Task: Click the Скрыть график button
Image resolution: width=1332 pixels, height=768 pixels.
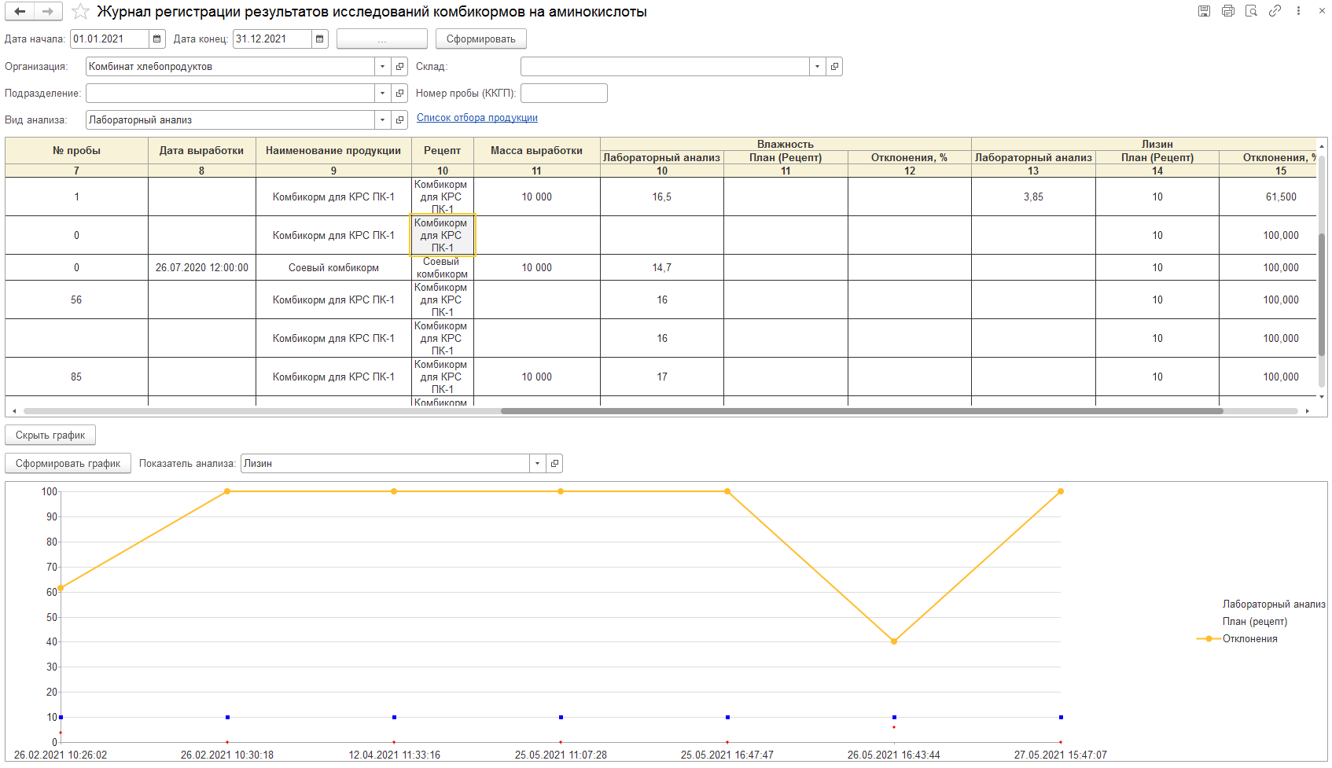Action: tap(50, 435)
